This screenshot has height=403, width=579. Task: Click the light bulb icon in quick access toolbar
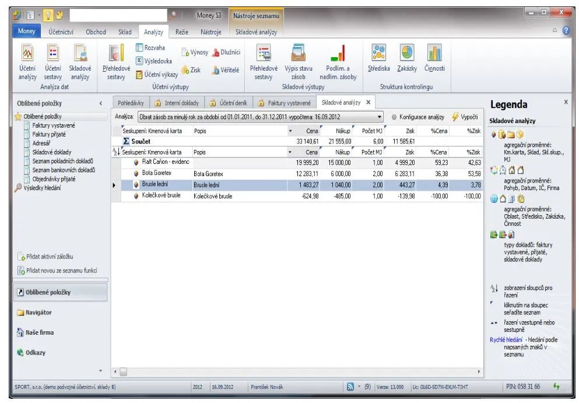(48, 15)
